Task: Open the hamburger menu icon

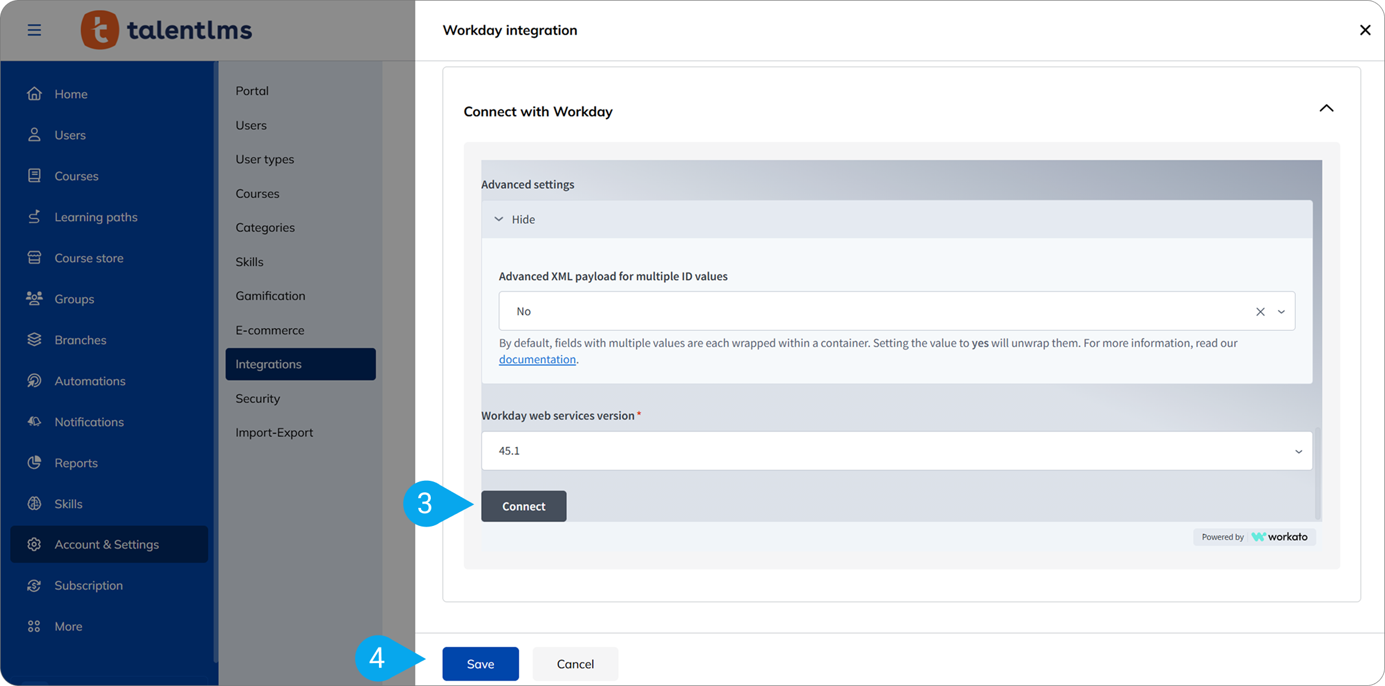Action: click(x=34, y=29)
